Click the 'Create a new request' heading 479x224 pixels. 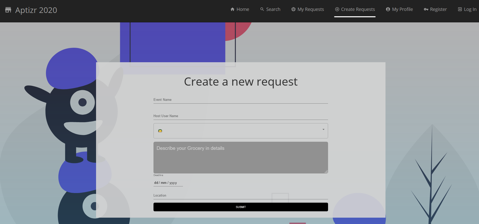point(241,82)
